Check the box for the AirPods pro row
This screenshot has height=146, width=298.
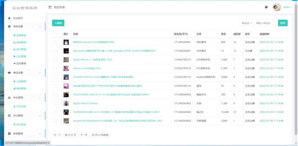56,42
